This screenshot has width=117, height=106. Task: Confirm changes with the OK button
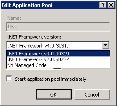(54, 94)
